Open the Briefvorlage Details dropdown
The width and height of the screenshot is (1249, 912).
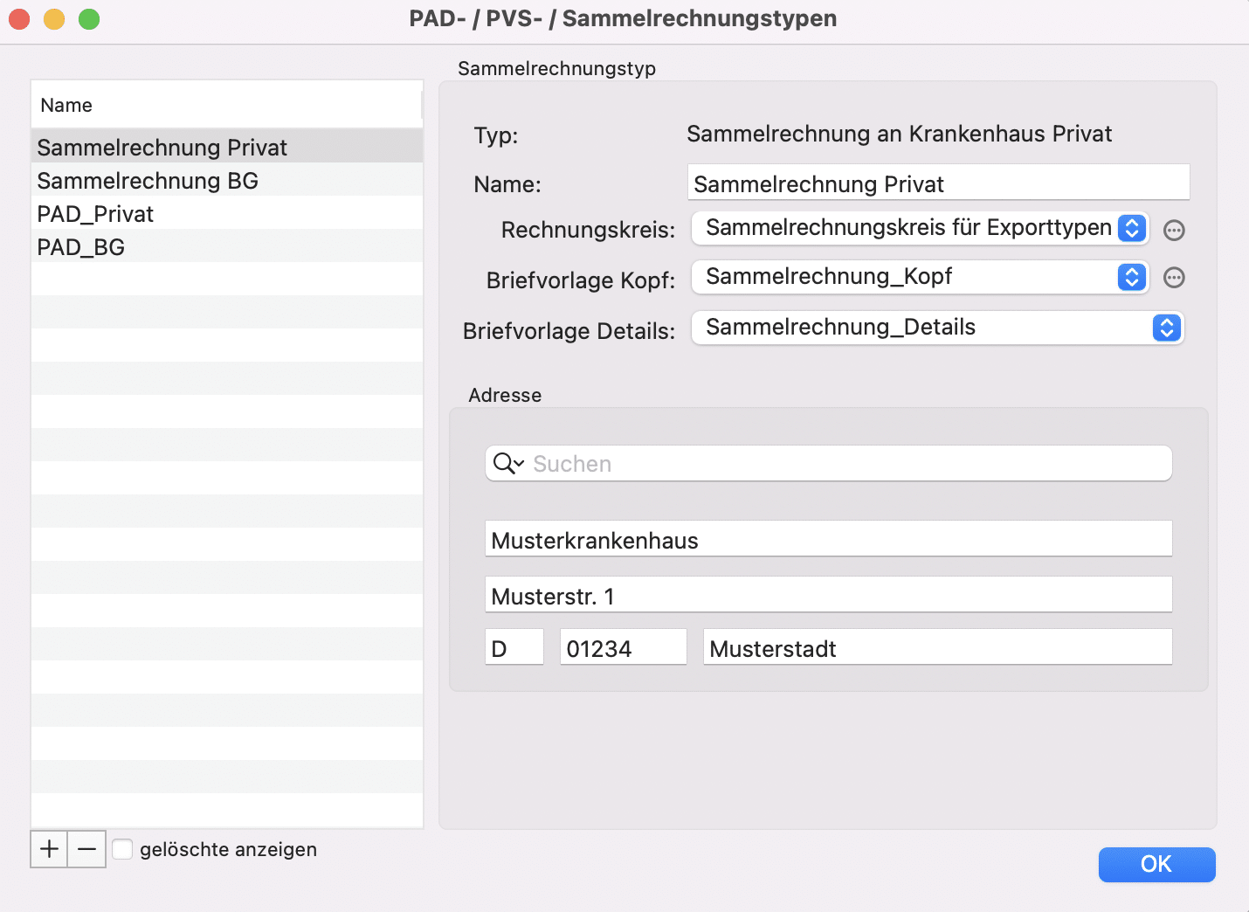938,328
